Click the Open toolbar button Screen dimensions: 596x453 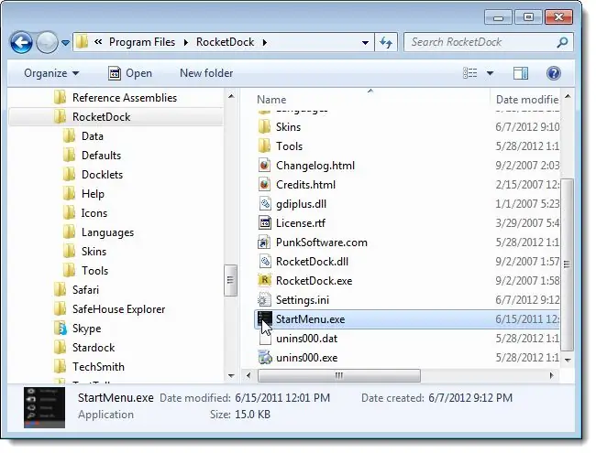pos(129,73)
